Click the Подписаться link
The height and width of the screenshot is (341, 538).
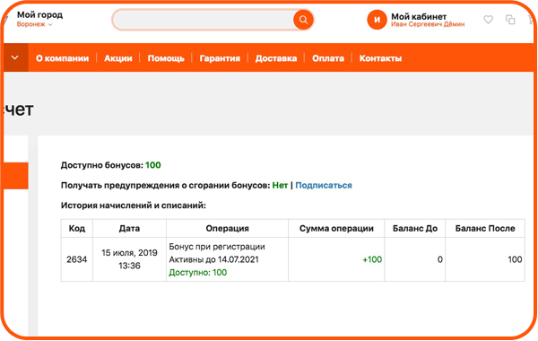coord(324,186)
